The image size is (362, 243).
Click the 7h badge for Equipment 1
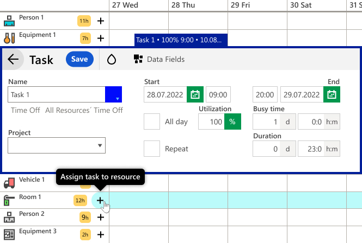tap(85, 38)
